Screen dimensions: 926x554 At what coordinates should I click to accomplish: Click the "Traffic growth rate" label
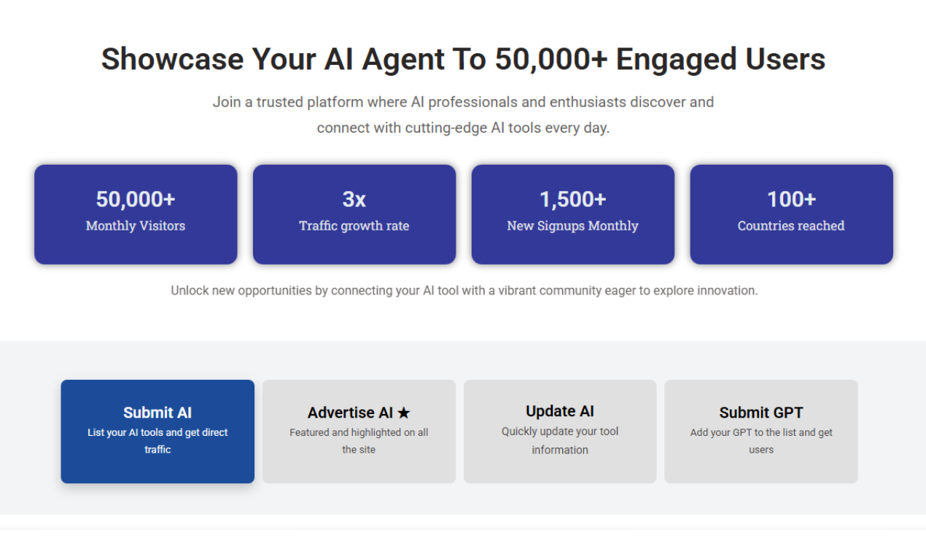[x=354, y=226]
